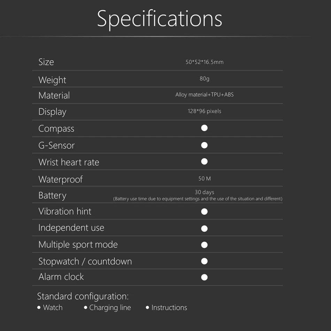The image size is (331, 331).
Task: Select the Charging line text
Action: coord(110,308)
